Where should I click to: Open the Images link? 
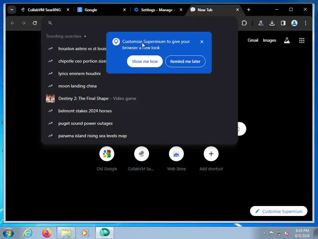point(269,40)
